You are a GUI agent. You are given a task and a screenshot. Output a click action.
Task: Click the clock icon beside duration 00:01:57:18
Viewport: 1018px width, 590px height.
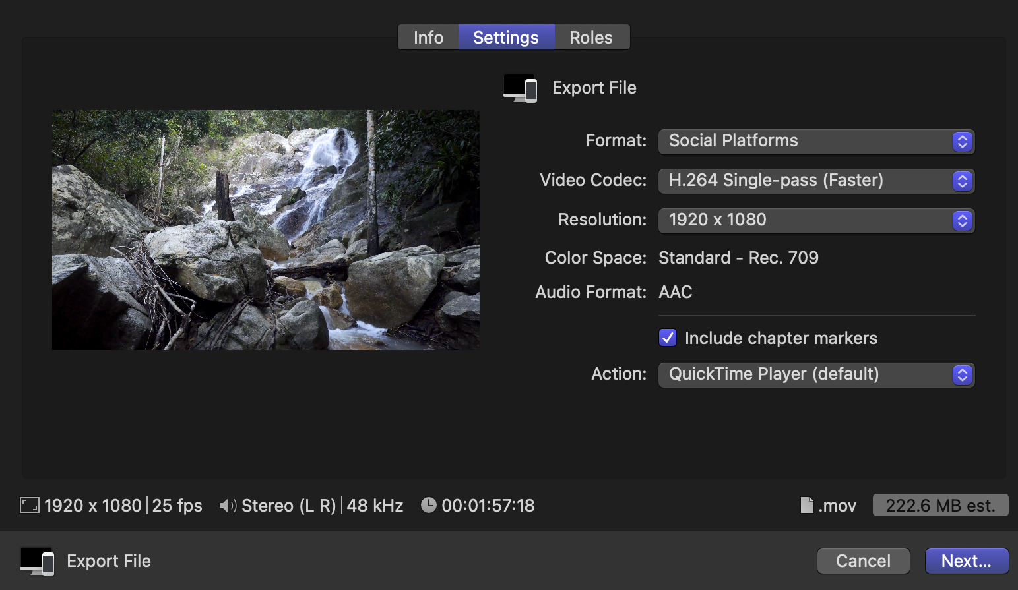(x=429, y=505)
